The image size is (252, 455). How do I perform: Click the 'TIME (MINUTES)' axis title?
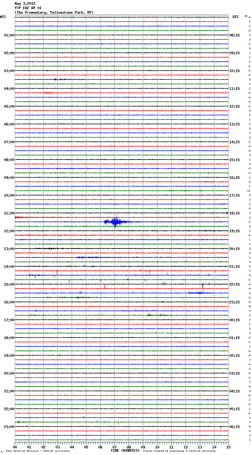(125, 451)
